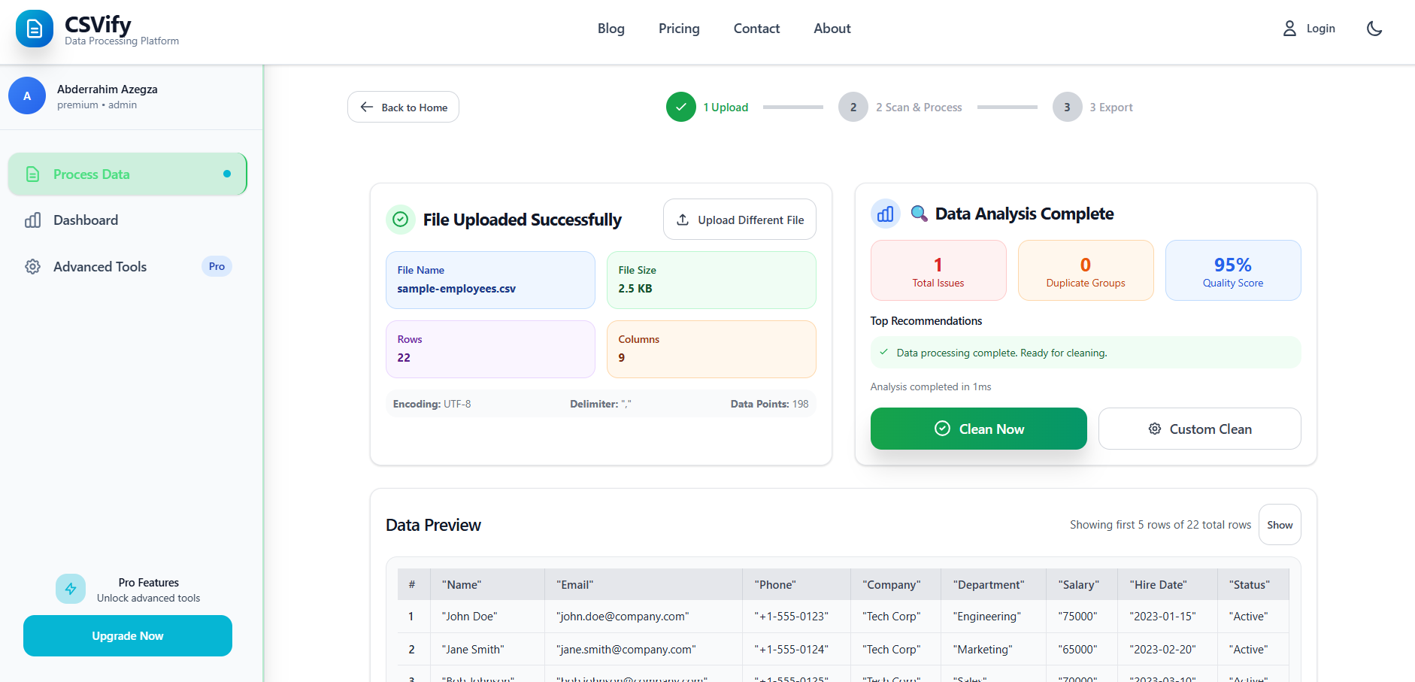Click the Duplicate Groups card
Viewport: 1415px width, 682px height.
tap(1086, 271)
